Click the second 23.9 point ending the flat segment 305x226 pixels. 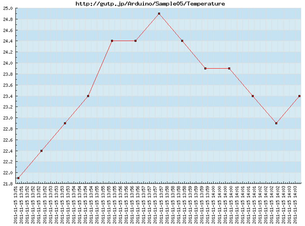[x=229, y=68]
